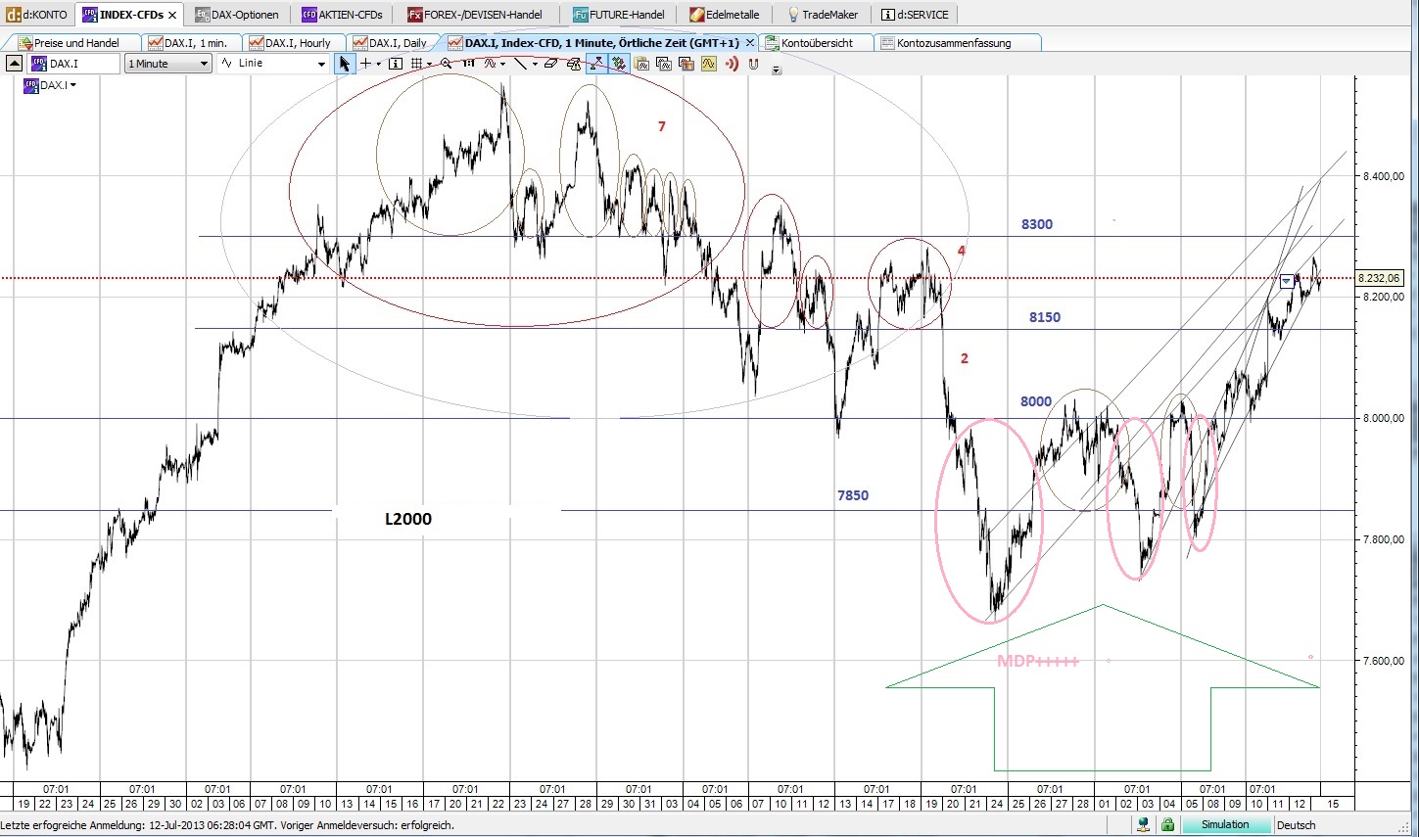
Task: Click the blue arrow marker on the chart
Action: pos(1285,281)
